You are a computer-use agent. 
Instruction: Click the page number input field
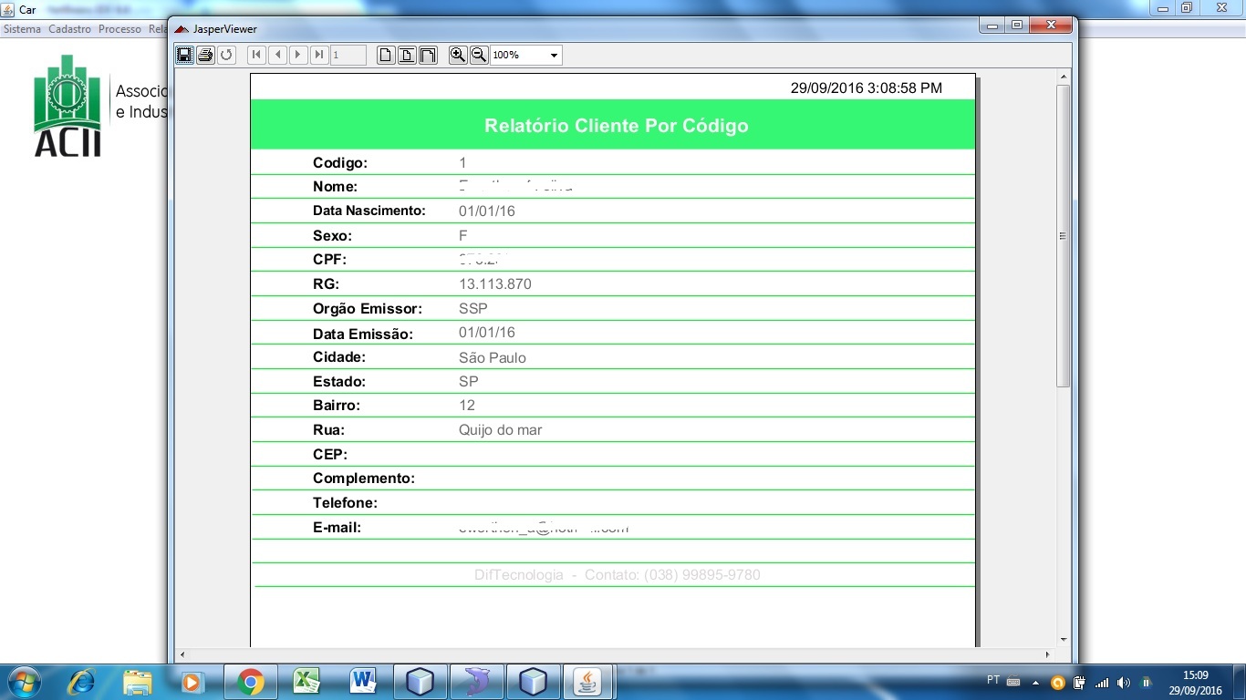tap(348, 55)
